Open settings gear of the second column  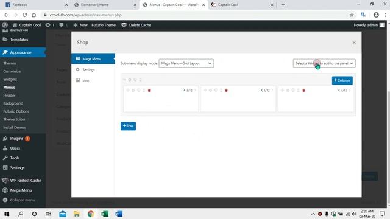point(210,91)
